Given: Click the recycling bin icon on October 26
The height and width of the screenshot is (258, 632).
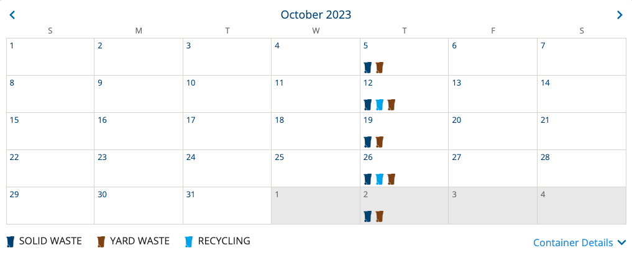Looking at the screenshot, I should pos(379,179).
